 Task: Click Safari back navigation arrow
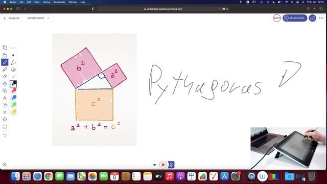point(26,9)
